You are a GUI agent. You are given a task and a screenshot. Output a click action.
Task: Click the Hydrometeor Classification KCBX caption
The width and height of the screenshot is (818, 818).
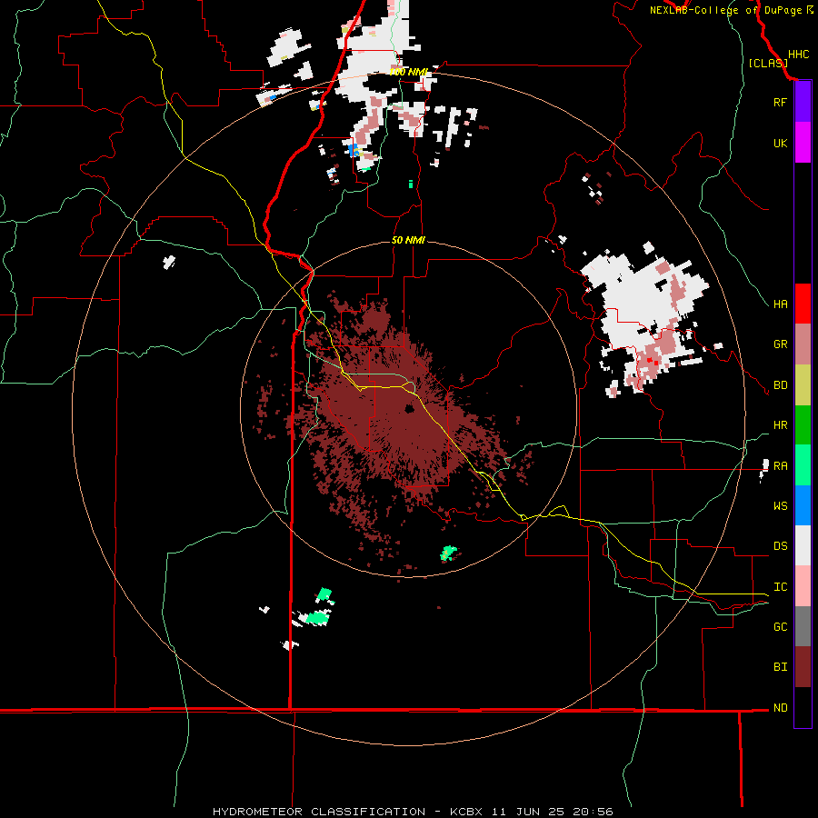(x=413, y=812)
